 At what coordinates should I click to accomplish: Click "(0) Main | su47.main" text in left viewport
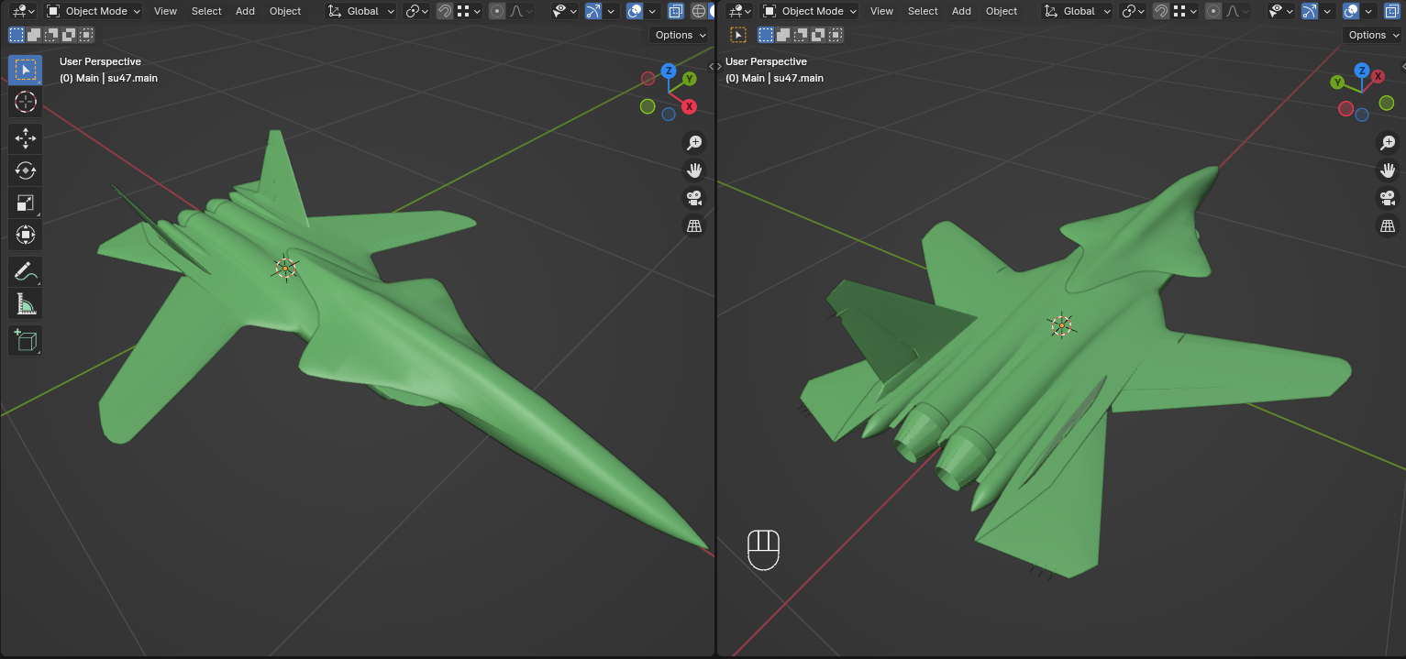click(108, 78)
